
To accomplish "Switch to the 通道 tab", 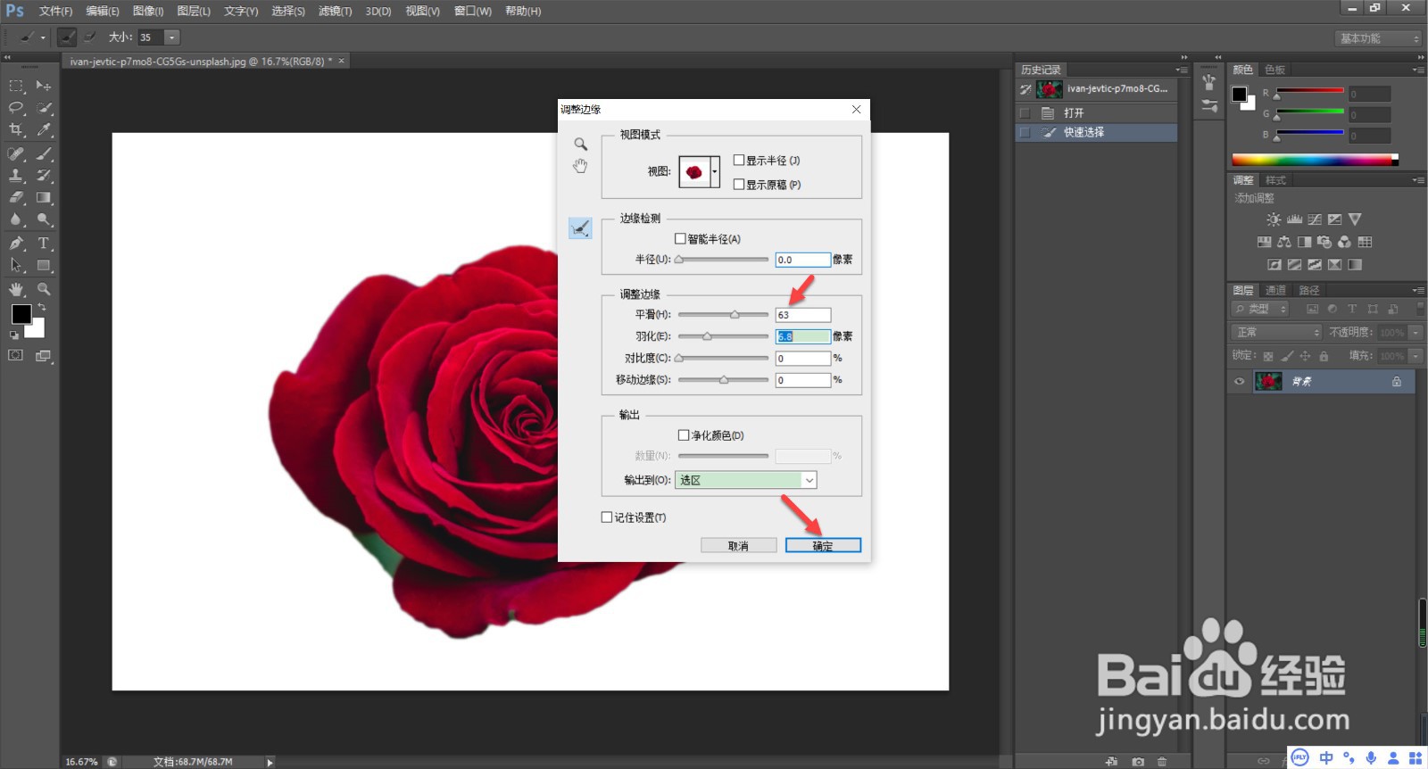I will (x=1275, y=290).
